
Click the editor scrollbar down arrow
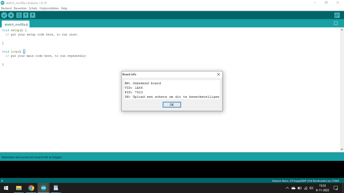(x=342, y=149)
